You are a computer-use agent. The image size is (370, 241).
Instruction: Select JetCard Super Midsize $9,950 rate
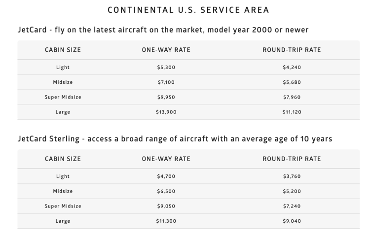tap(166, 97)
